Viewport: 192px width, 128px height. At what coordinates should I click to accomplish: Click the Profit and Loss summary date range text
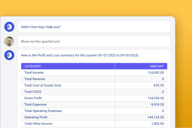[119, 55]
